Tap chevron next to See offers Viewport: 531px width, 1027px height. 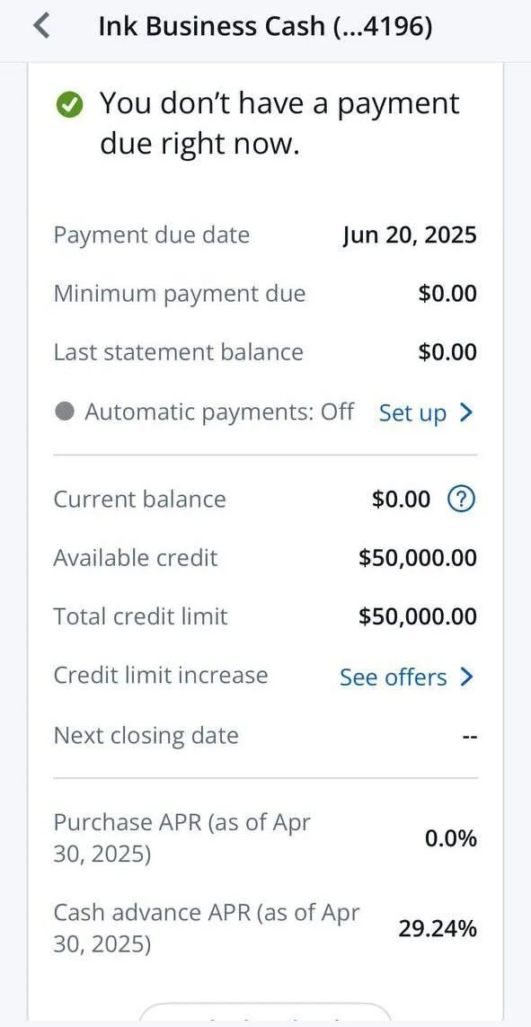point(466,677)
